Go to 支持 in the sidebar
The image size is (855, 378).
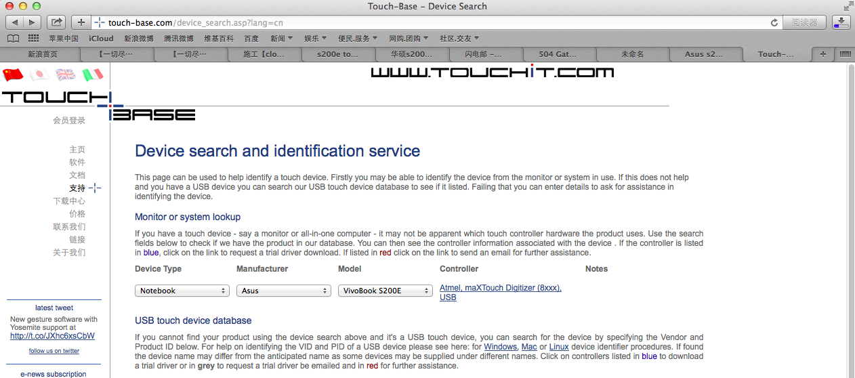coord(77,188)
